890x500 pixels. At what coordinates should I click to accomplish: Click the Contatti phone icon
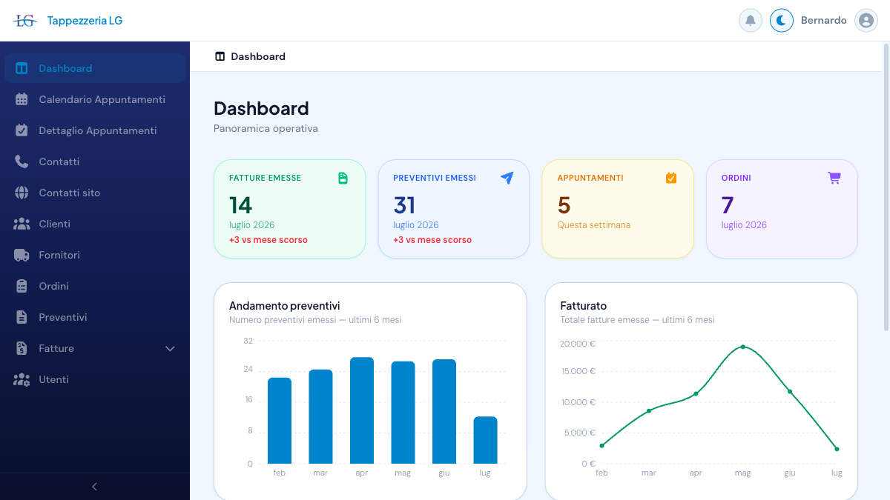22,161
